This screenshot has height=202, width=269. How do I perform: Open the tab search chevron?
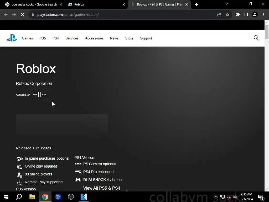click(x=227, y=4)
